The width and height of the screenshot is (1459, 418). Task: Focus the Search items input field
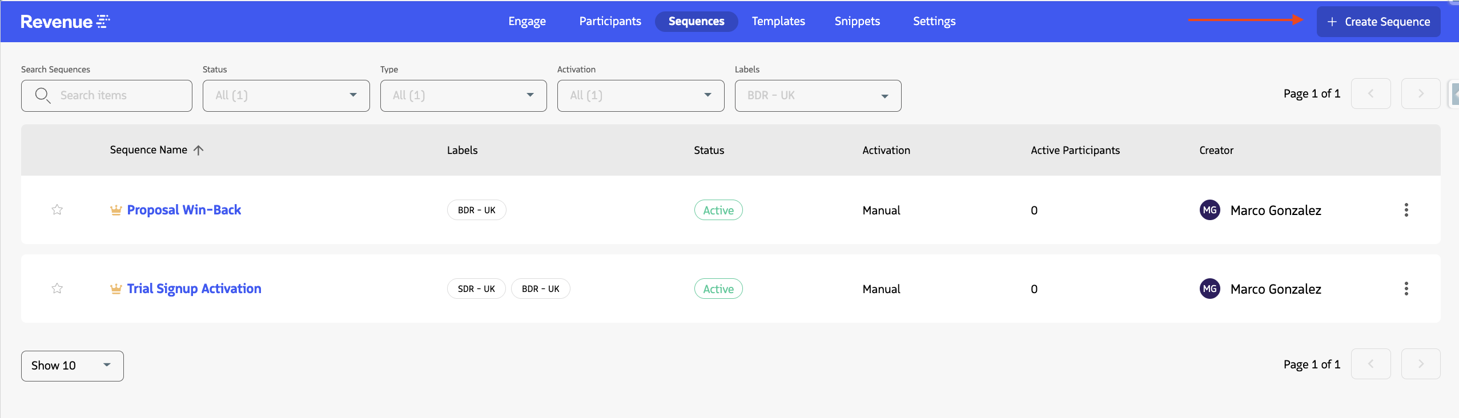[x=107, y=95]
